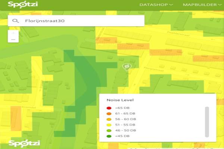The image size is (224, 149).
Task: Expand the DATASHOP dropdown arrow
Action: coord(171,5)
